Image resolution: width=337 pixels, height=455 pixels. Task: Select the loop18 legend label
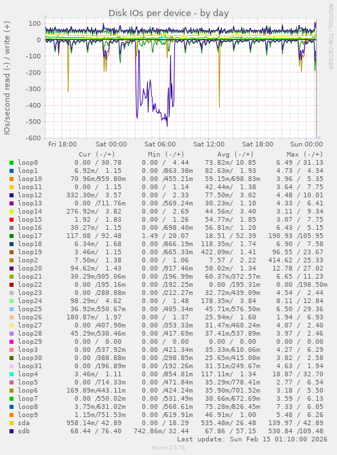pos(30,243)
